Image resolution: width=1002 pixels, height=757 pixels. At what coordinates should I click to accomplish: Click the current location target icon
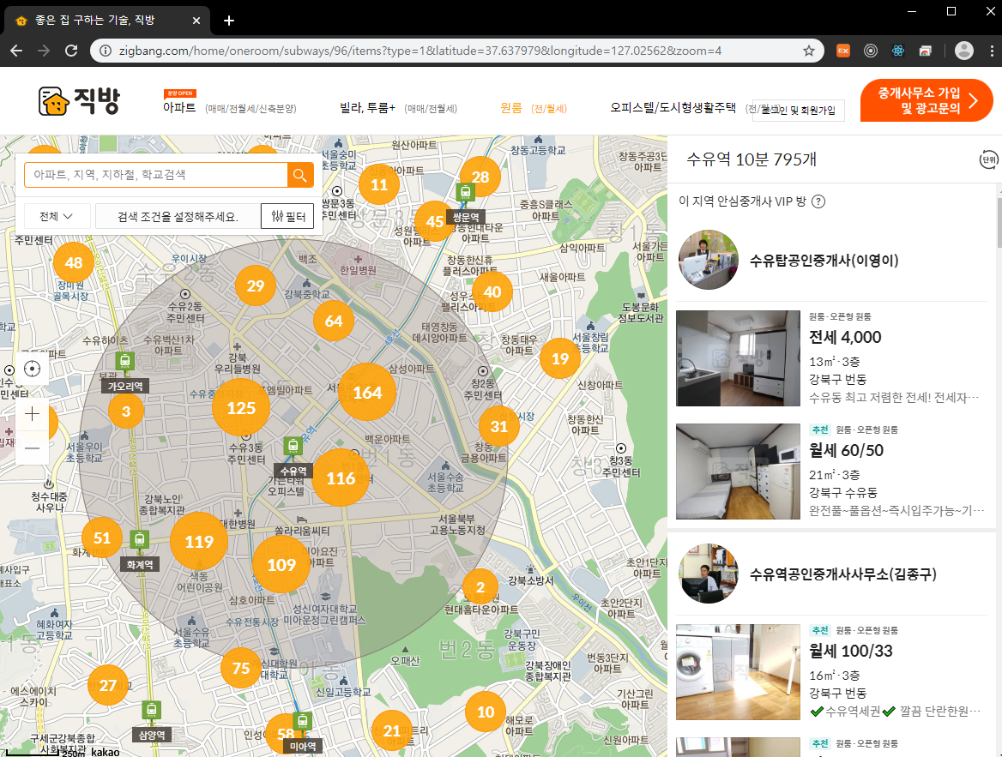(x=32, y=369)
